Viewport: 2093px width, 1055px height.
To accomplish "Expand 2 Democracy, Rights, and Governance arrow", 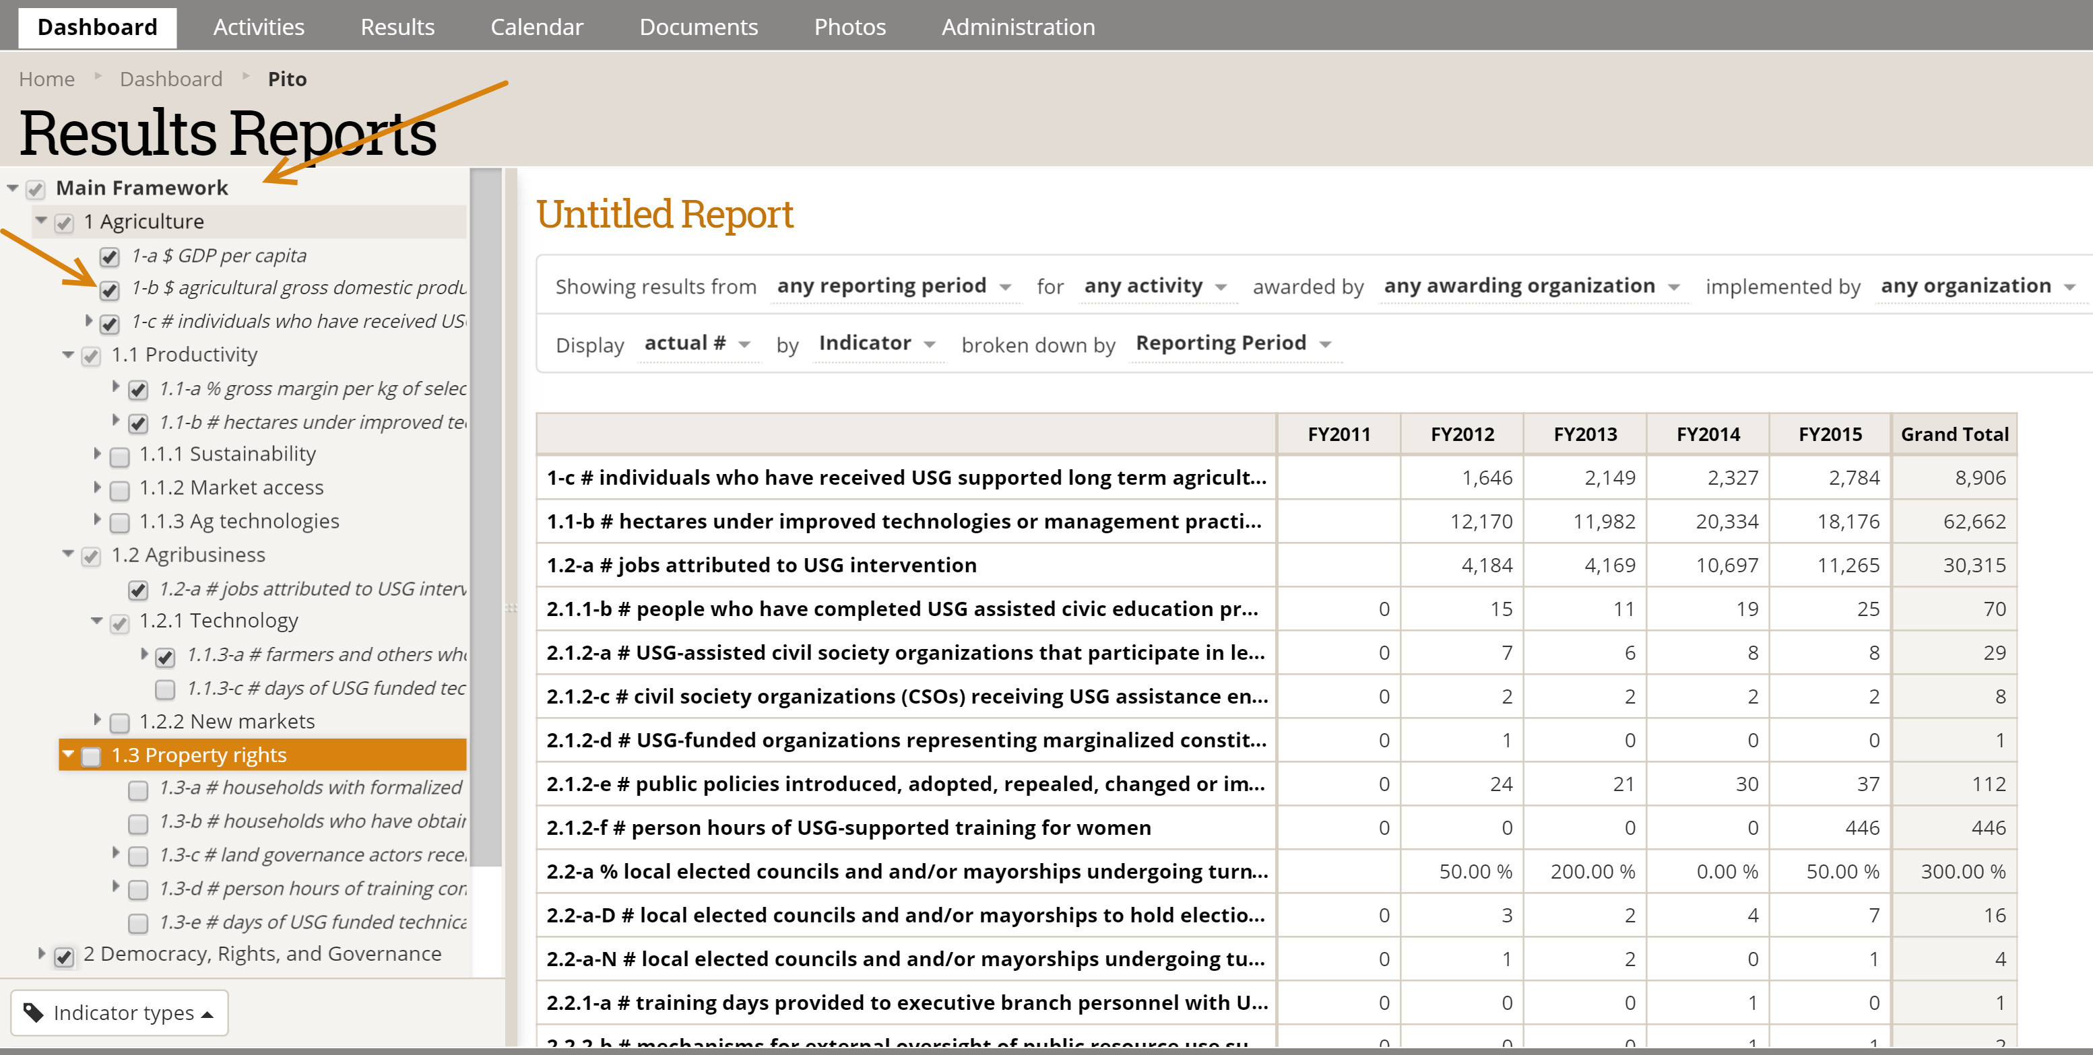I will click(x=42, y=953).
